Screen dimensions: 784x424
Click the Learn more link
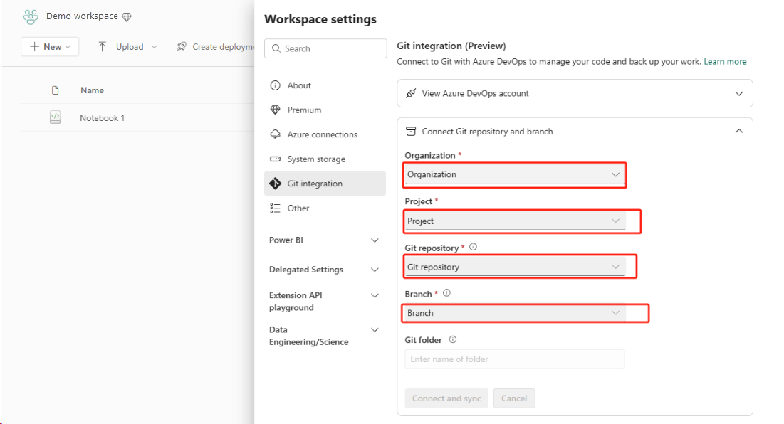coord(725,61)
